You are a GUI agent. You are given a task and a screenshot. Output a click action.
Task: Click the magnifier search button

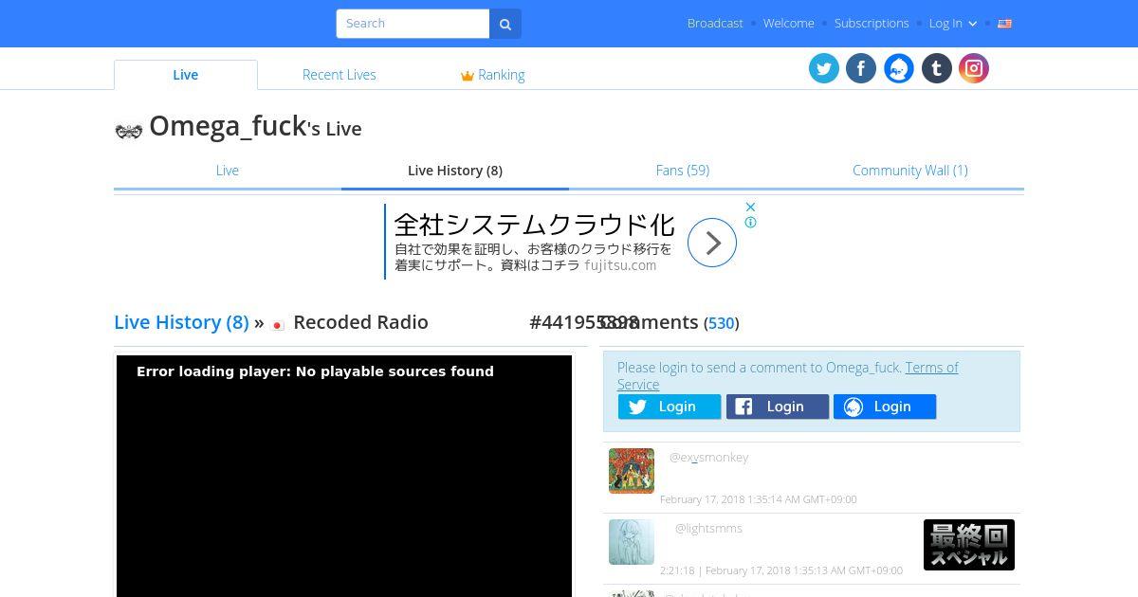click(505, 24)
